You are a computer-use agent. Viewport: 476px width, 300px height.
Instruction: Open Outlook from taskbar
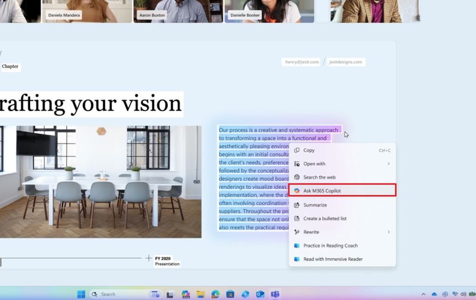(260, 294)
